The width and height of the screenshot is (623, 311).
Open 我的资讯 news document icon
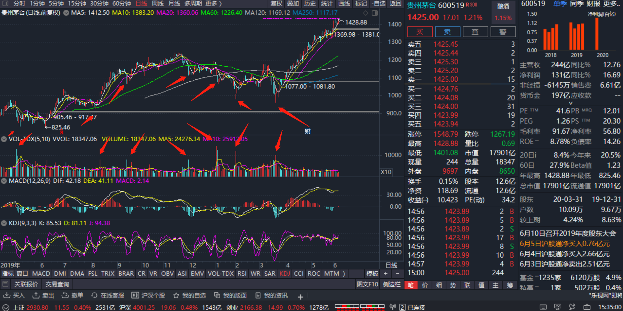(258, 295)
